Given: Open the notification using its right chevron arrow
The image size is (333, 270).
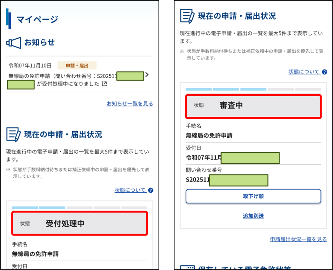Looking at the screenshot, I should [147, 75].
